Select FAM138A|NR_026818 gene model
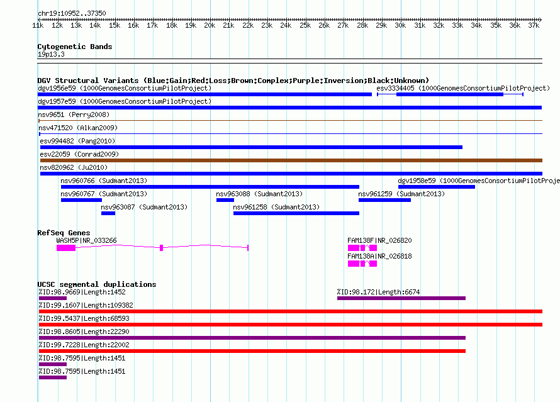The height and width of the screenshot is (402, 560). click(362, 264)
